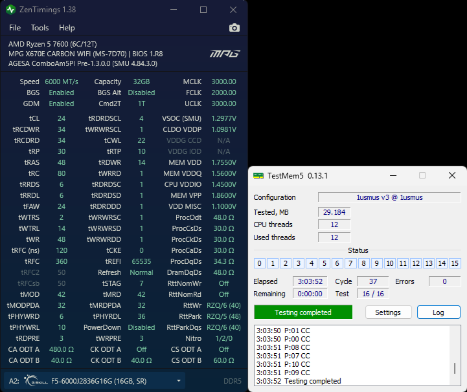
Task: Click the RttPark value RZQ/5 (48)
Action: [223, 316]
